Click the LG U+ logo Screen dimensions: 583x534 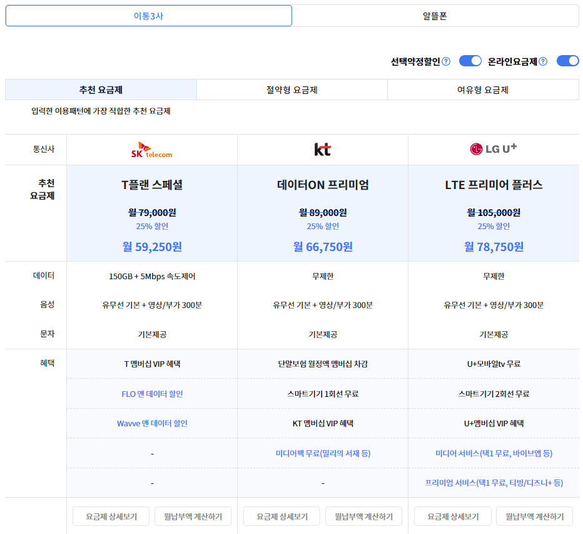tap(494, 149)
